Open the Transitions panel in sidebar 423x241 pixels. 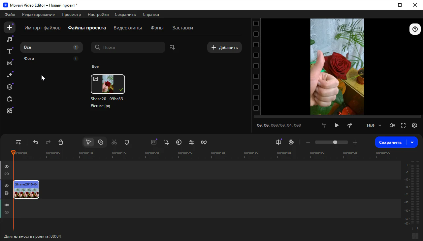click(10, 63)
